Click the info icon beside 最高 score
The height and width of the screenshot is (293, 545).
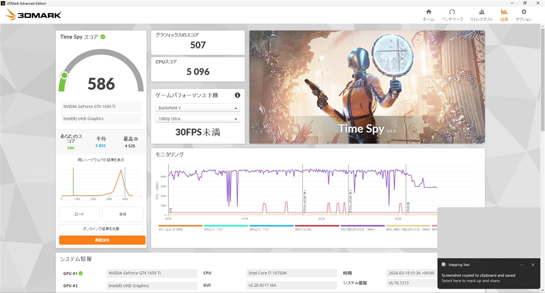click(x=136, y=139)
